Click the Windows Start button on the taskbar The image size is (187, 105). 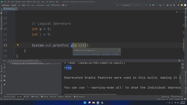tap(85, 103)
